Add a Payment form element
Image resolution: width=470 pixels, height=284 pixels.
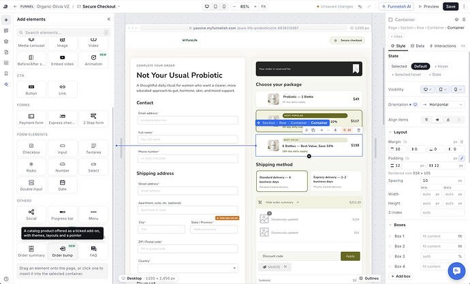click(31, 119)
